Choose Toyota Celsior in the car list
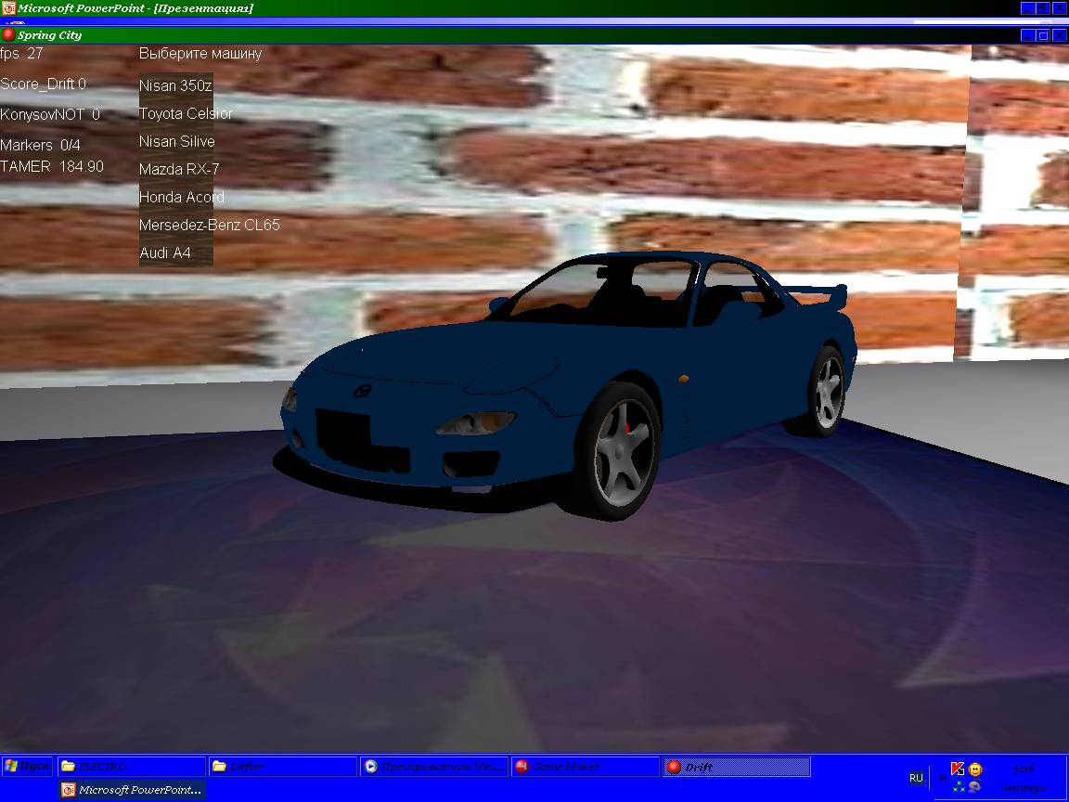Viewport: 1069px width, 802px height. click(x=186, y=113)
